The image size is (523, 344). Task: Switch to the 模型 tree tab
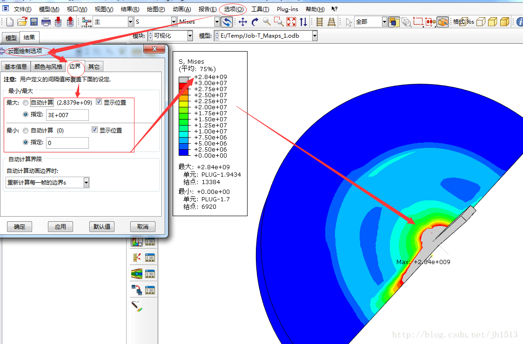click(x=11, y=38)
